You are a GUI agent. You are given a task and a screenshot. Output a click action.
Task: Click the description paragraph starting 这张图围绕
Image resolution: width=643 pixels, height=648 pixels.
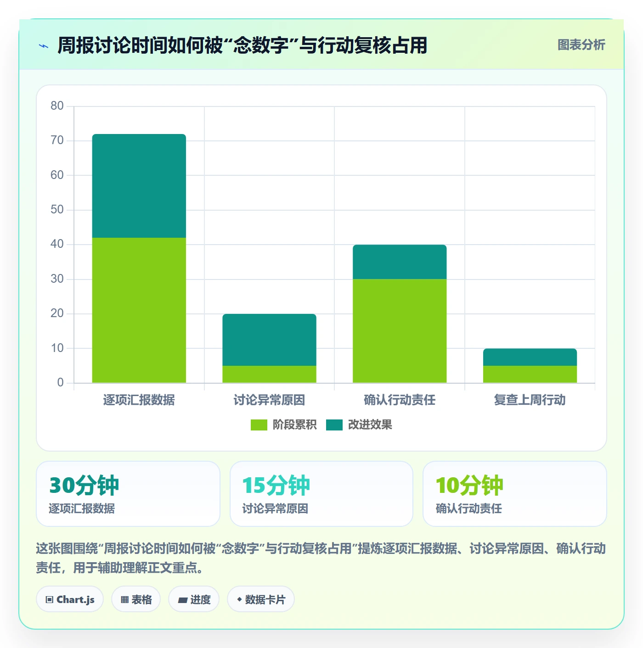[321, 558]
